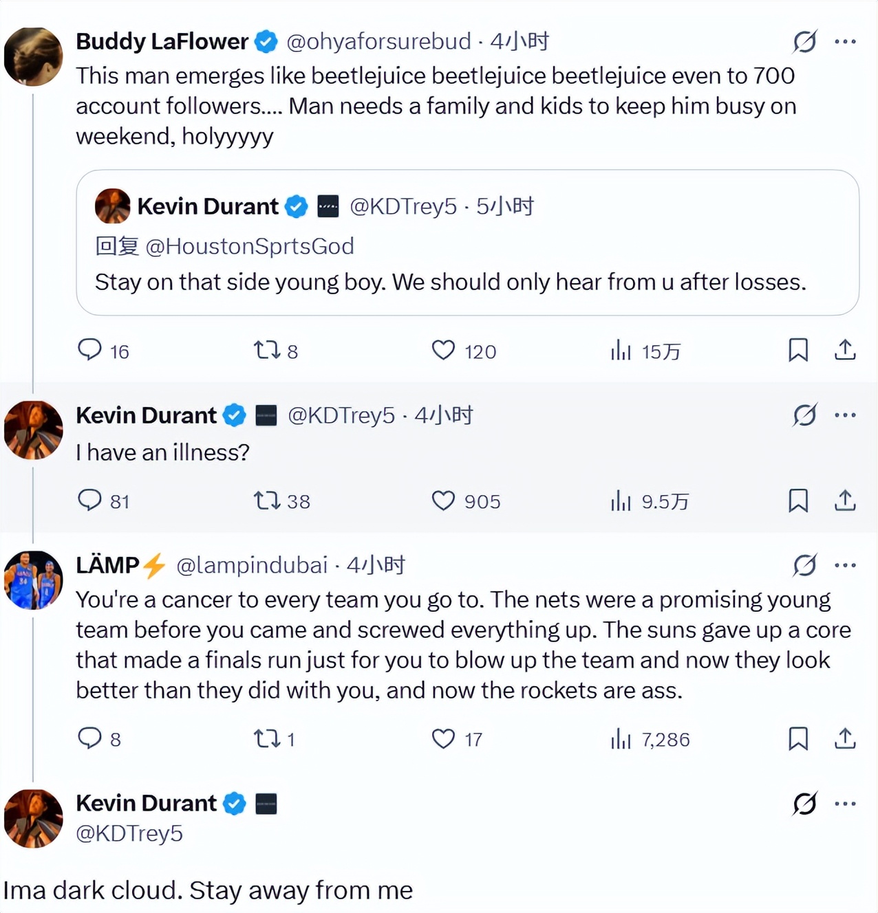Viewport: 878px width, 913px height.
Task: Reply to Buddy LaFlower's tweet
Action: click(x=89, y=350)
